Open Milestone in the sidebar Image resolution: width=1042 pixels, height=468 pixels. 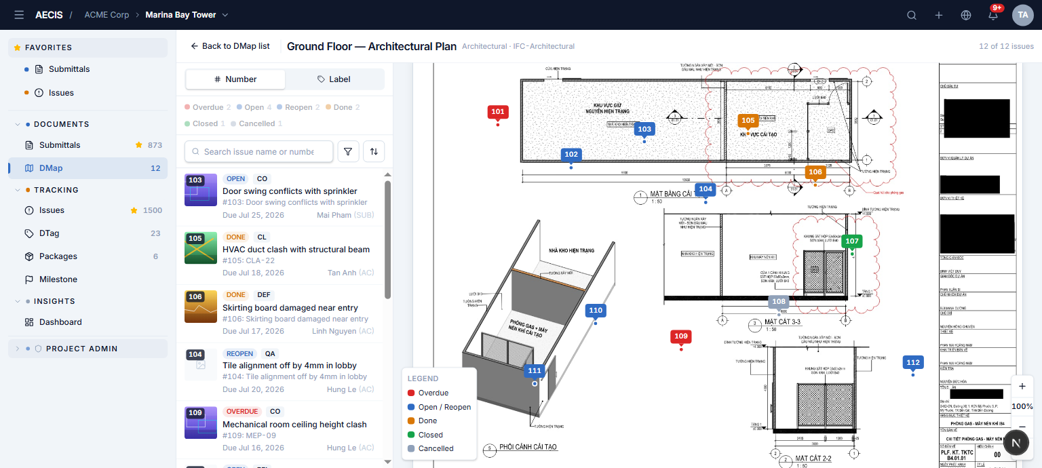click(88, 279)
